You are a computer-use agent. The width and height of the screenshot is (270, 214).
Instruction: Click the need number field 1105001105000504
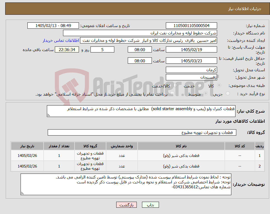(191, 26)
